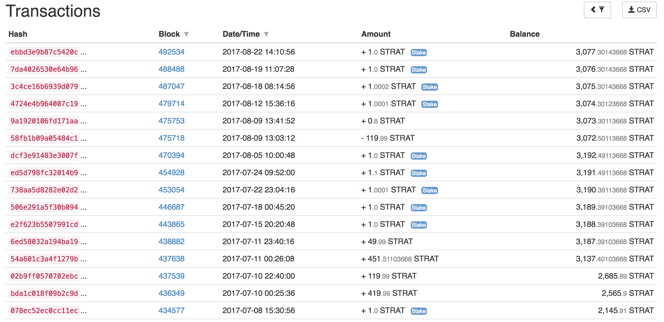Open transaction hash 7da4026530e64b96
Screen dimensions: 664x322
tap(44, 69)
